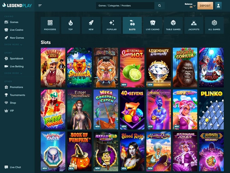Expand Show More under Sport section
The height and width of the screenshot is (173, 230).
point(13,73)
